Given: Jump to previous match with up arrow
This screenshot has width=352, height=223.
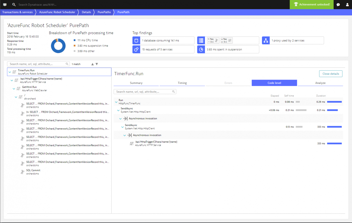Looking at the screenshot, I should (x=93, y=64).
